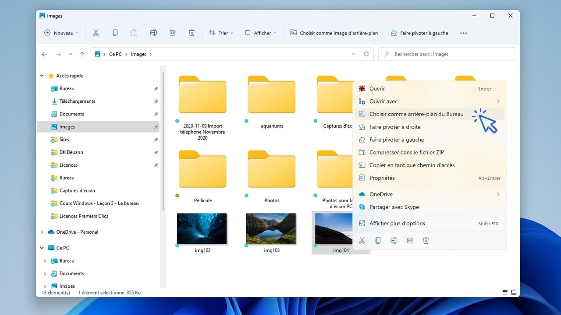
Task: Select Faire pivoter à droite
Action: pos(430,127)
